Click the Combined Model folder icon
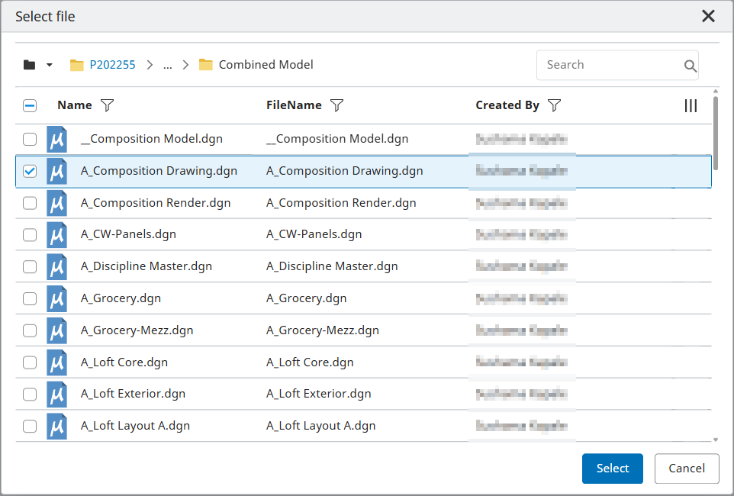This screenshot has width=734, height=496. click(205, 65)
